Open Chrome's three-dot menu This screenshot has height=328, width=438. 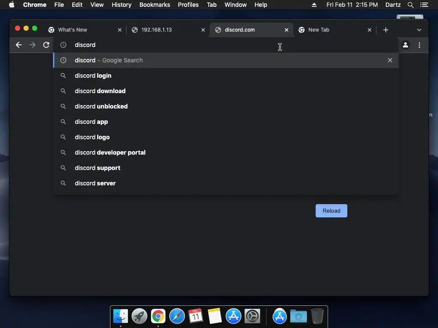419,45
